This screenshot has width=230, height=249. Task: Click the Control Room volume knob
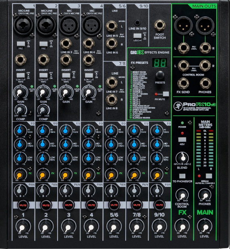click(182, 195)
